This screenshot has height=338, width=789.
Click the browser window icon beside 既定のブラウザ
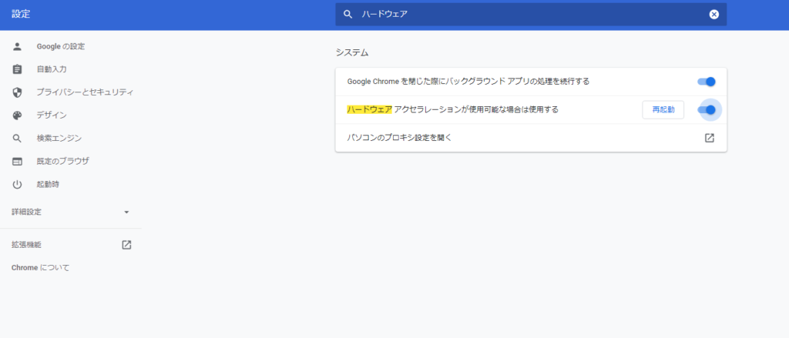coord(17,162)
